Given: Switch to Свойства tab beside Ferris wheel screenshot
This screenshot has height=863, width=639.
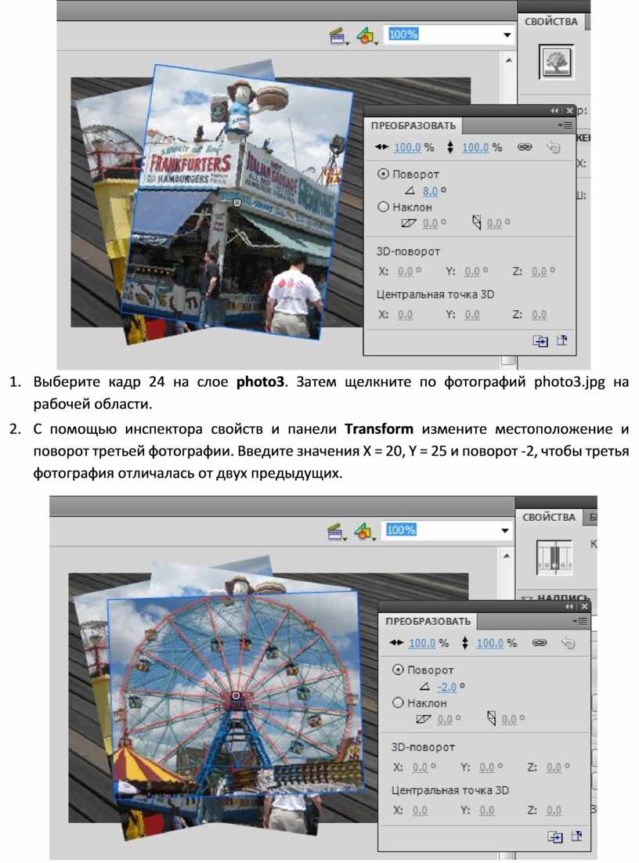Looking at the screenshot, I should click(x=549, y=518).
